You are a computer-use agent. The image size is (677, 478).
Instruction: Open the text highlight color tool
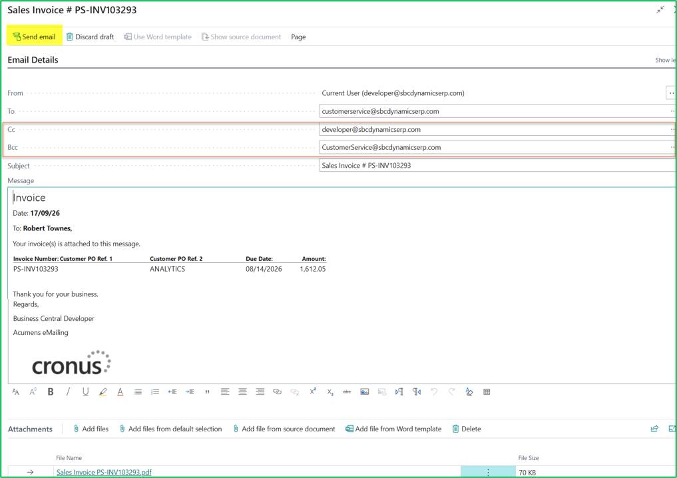pos(103,391)
